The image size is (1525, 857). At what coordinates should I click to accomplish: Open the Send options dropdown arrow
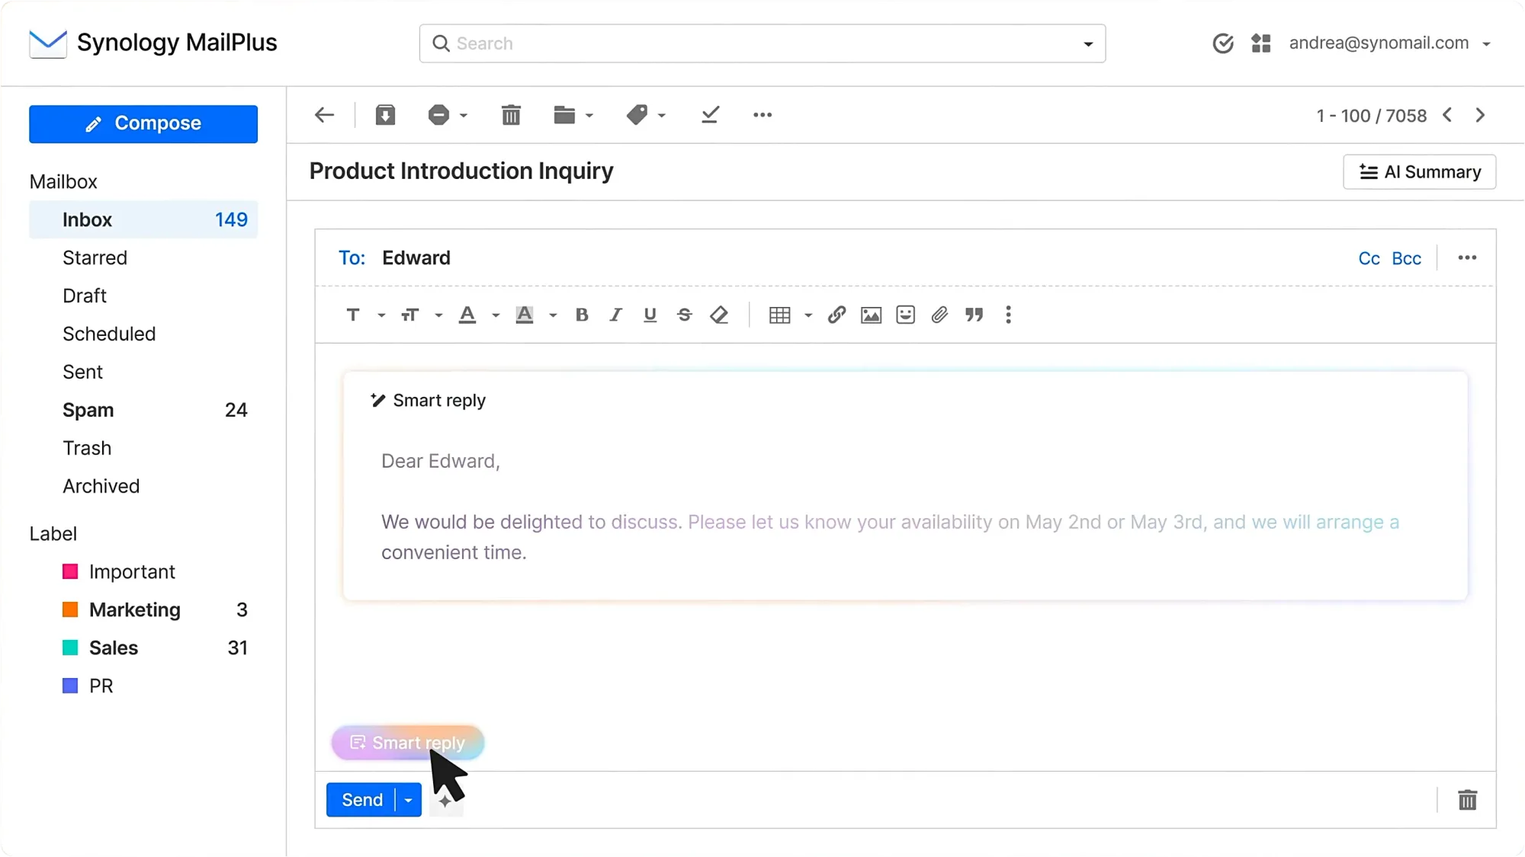click(409, 800)
